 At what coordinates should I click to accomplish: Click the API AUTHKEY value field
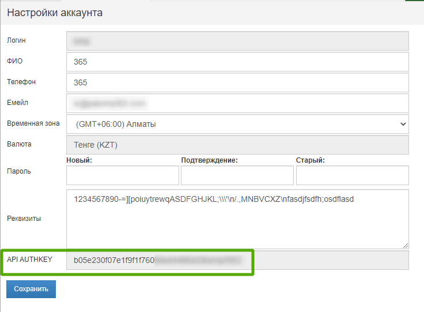[x=237, y=260]
